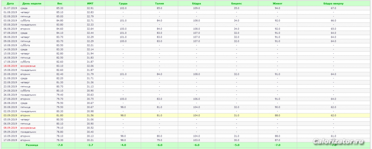Select the date cell 01.08.2019

click(x=10, y=12)
